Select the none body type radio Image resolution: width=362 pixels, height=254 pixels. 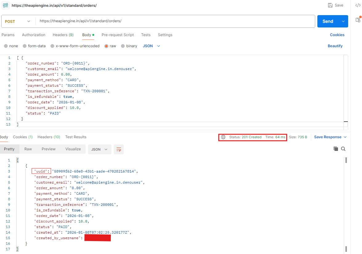(6, 46)
